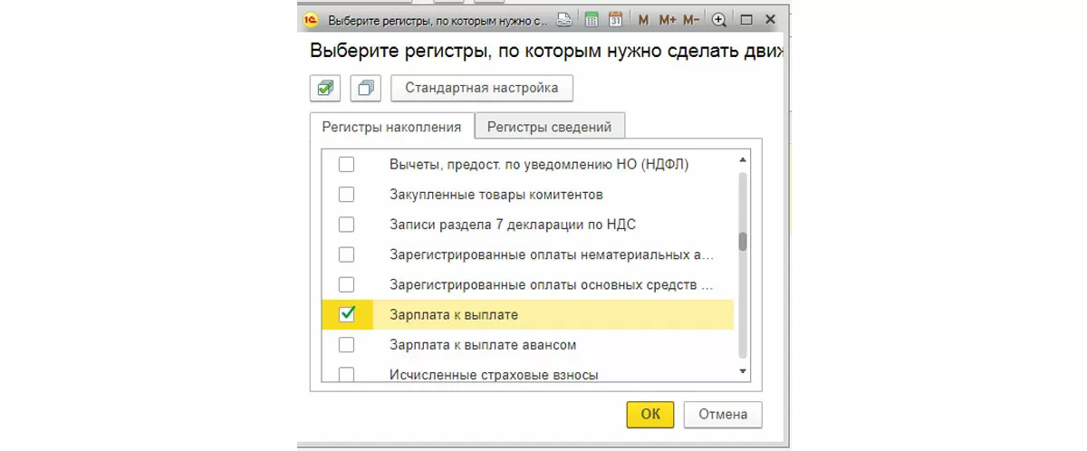The image size is (1087, 451).
Task: Click the M+ memory add button
Action: coord(668,19)
